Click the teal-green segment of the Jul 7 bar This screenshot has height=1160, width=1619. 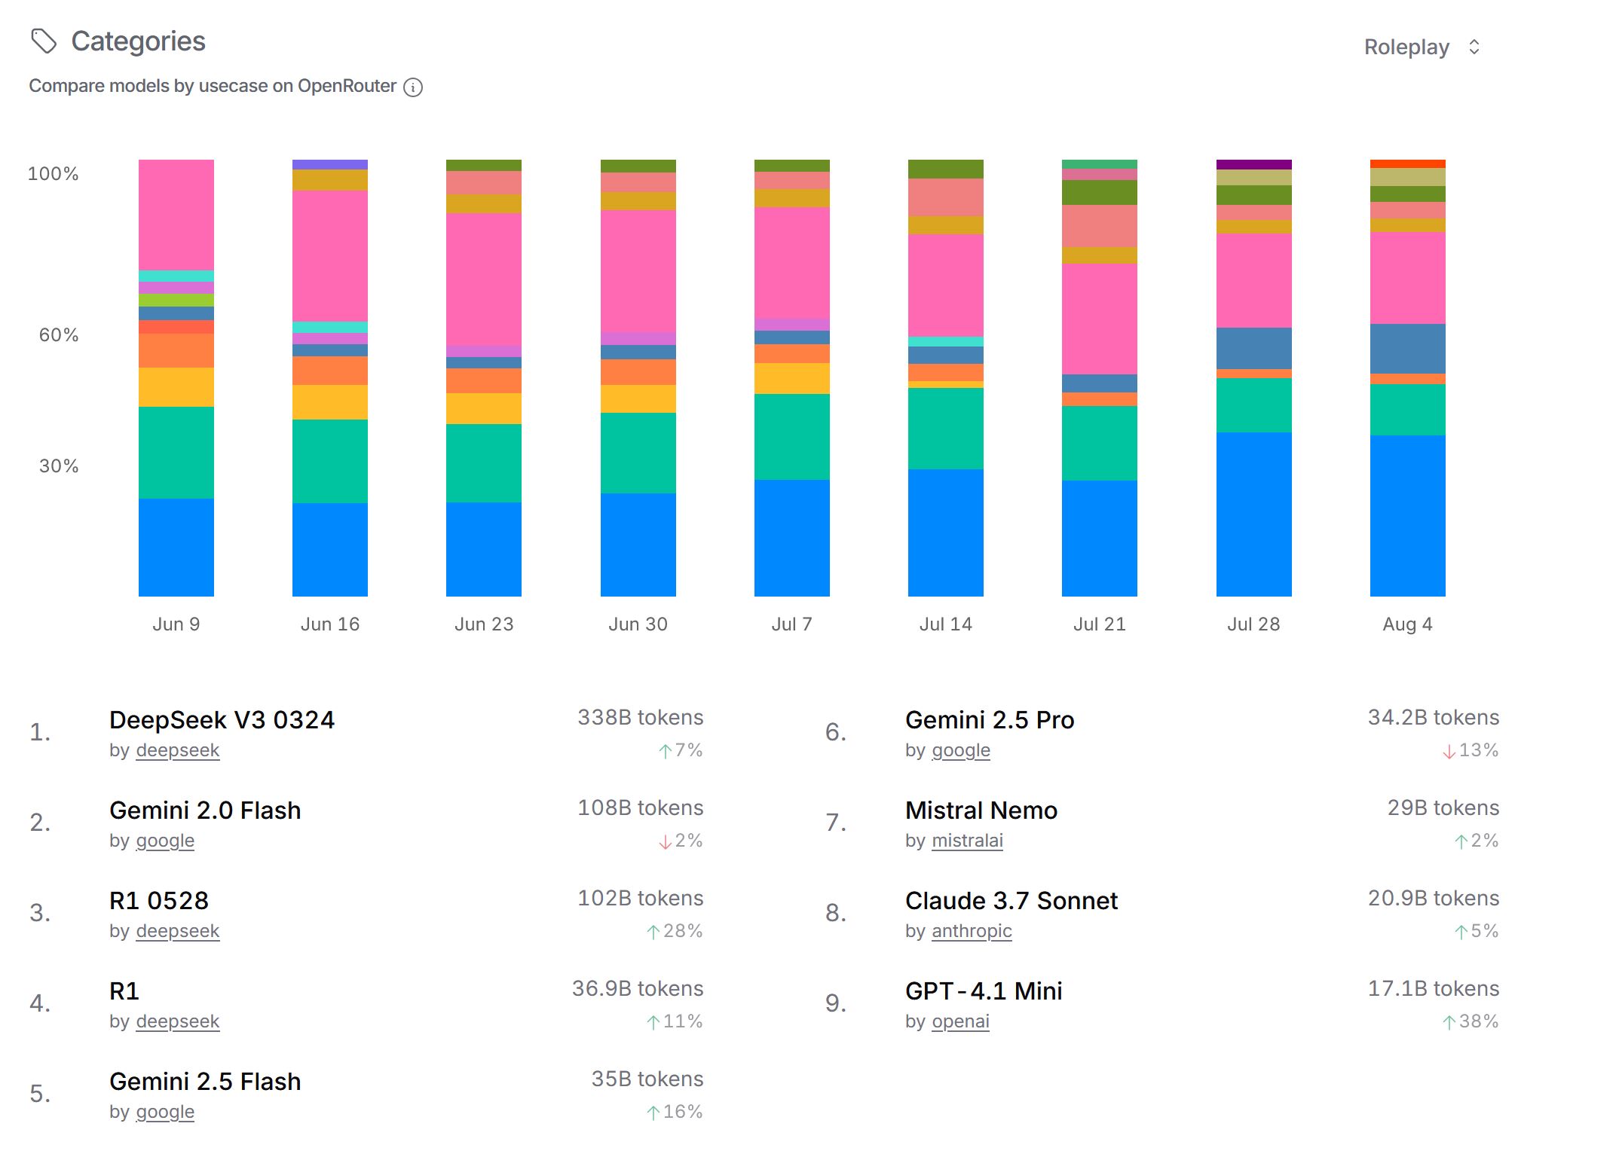click(792, 437)
